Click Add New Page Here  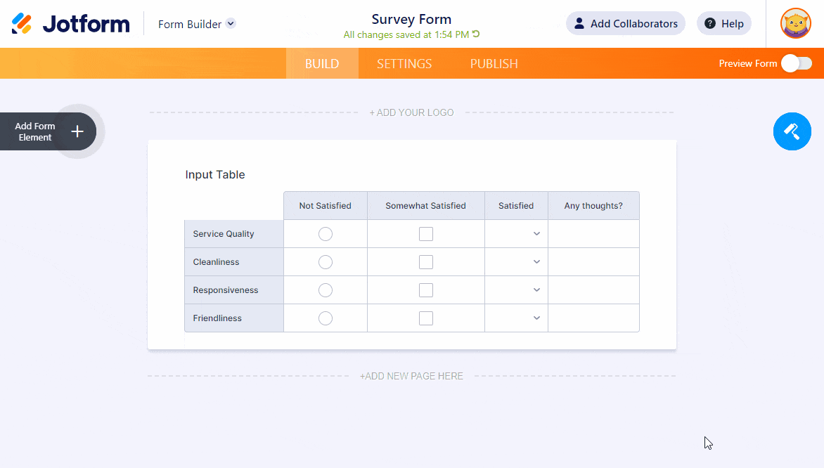pos(411,376)
